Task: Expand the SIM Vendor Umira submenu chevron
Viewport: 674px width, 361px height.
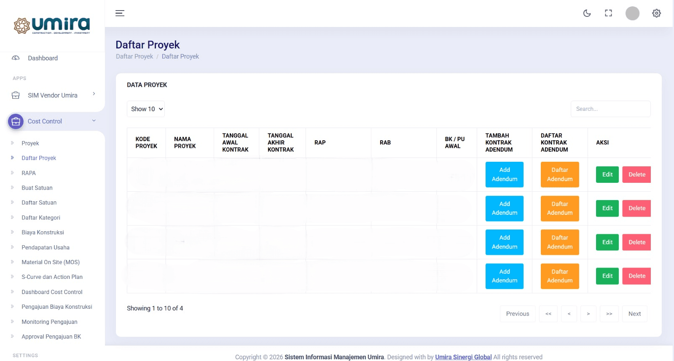Action: click(x=94, y=94)
